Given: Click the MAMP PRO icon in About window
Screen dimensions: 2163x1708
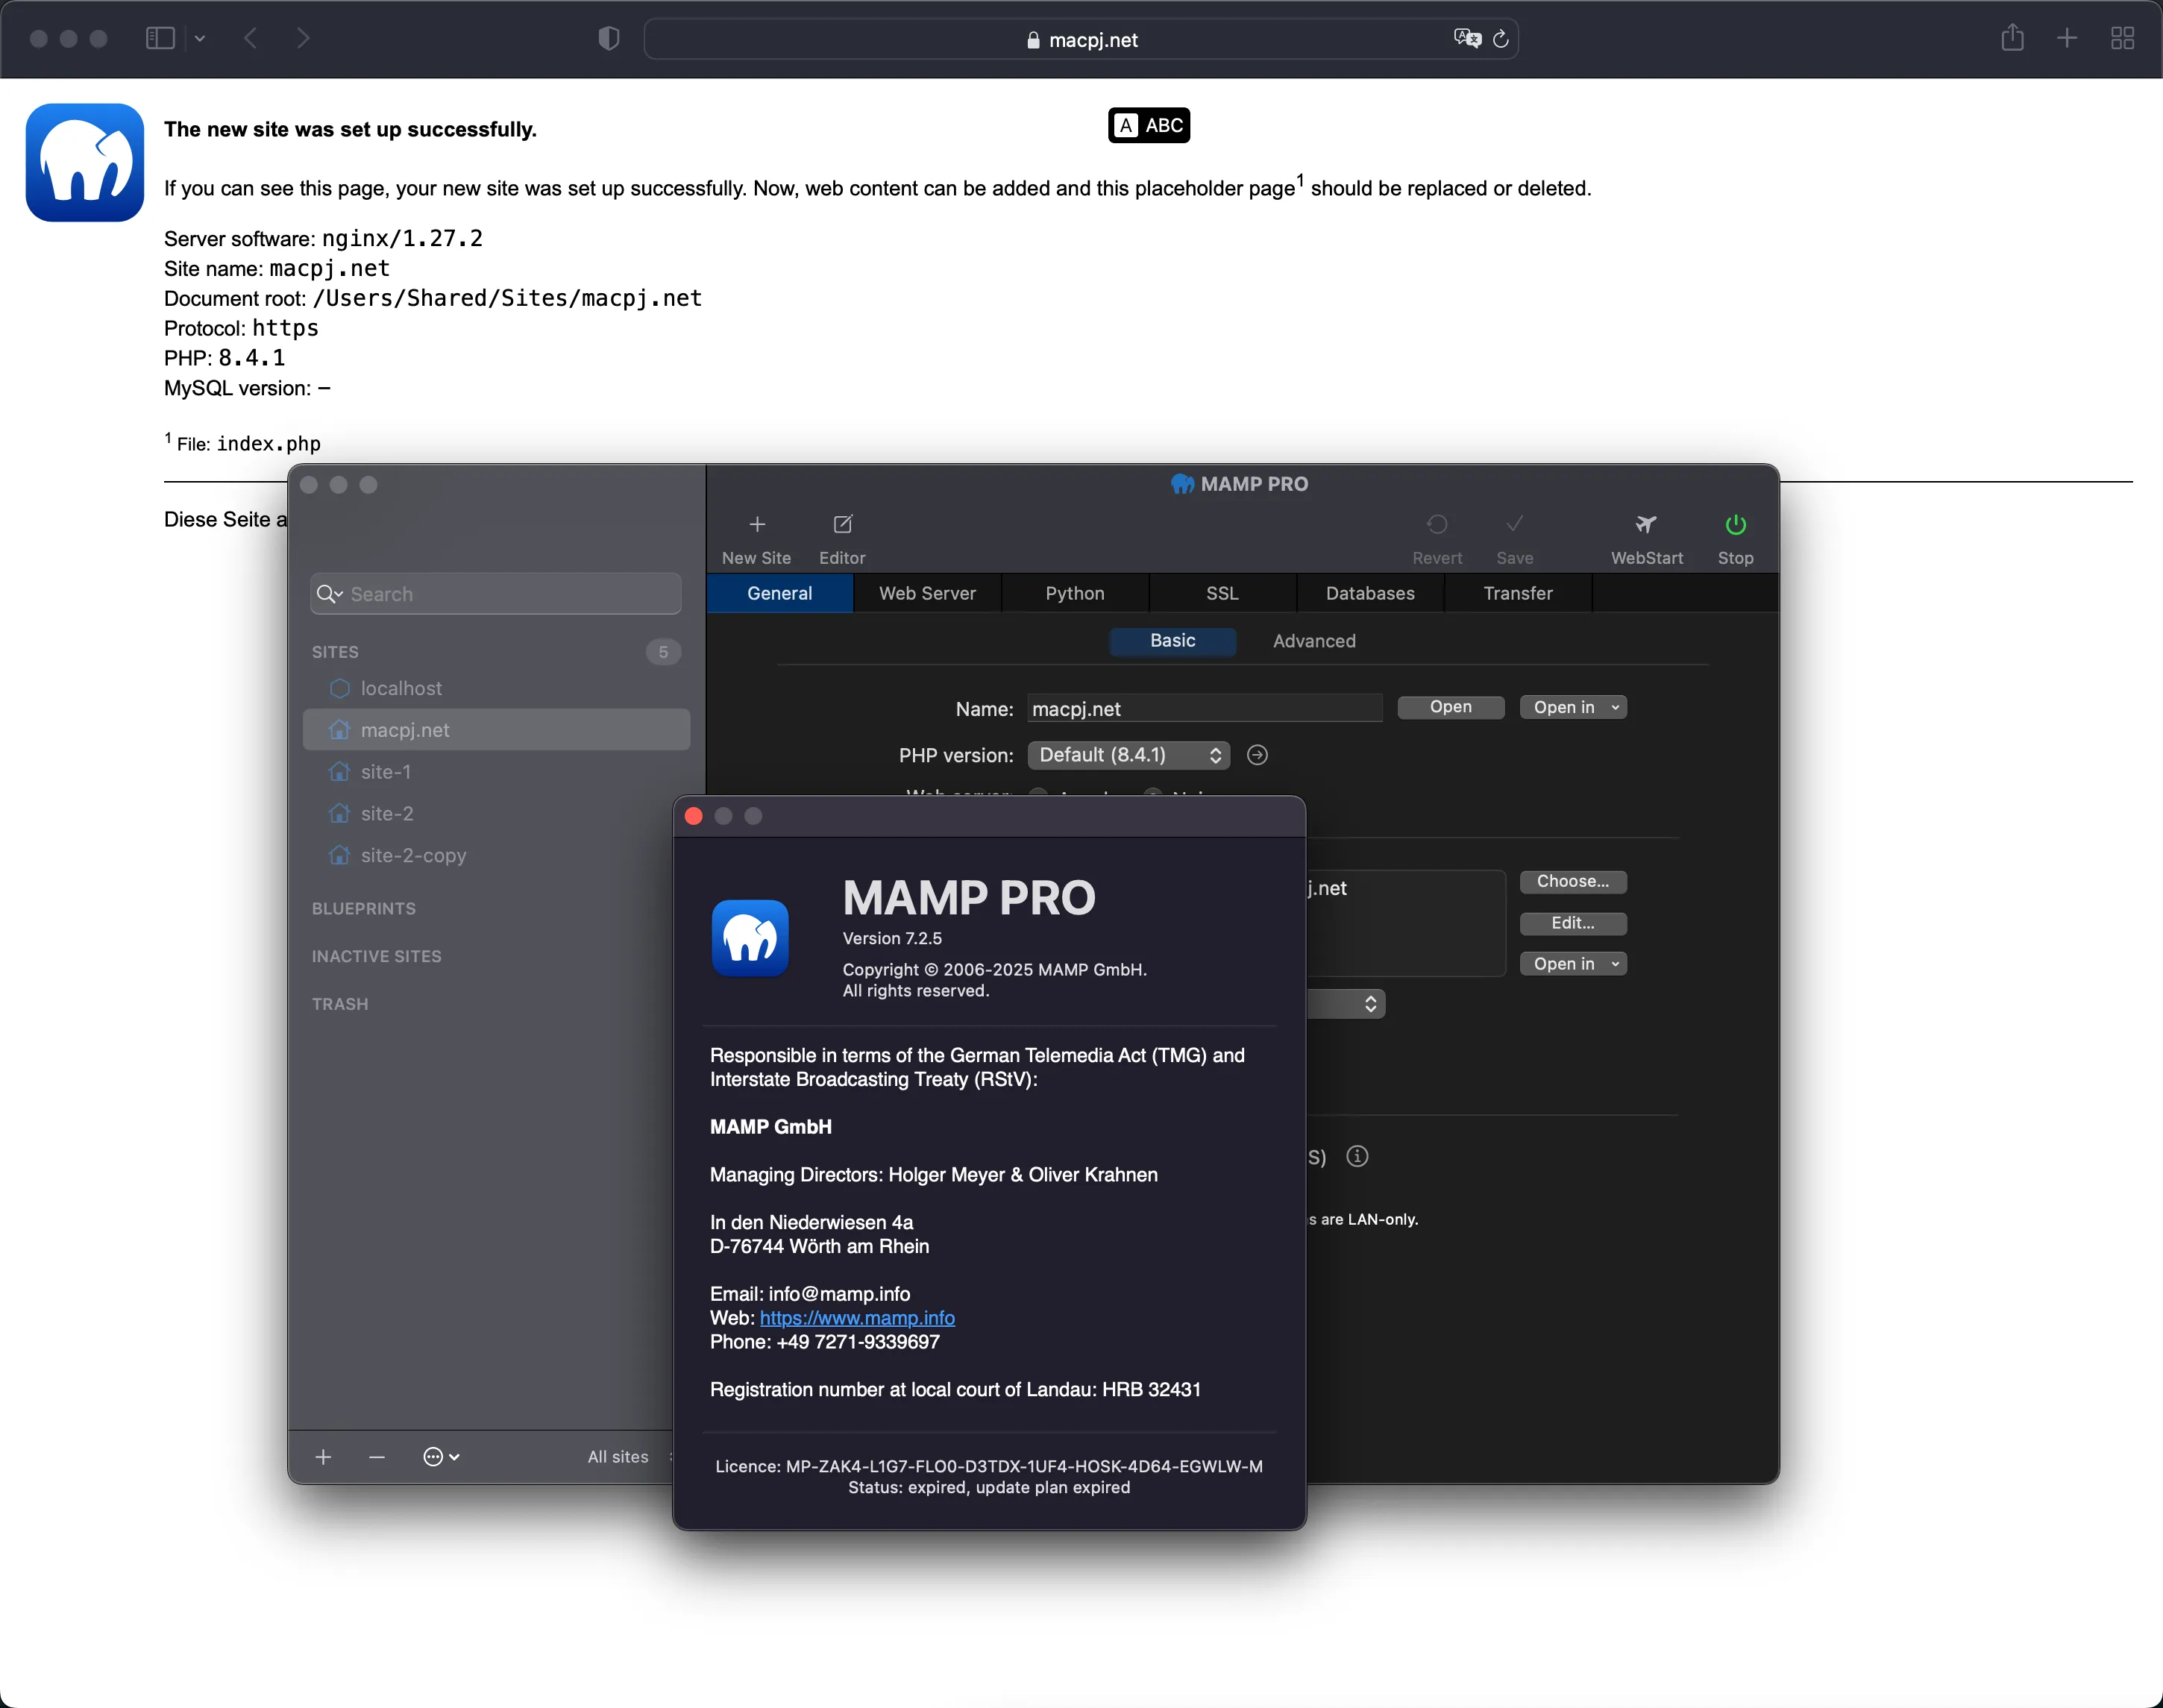Looking at the screenshot, I should click(x=750, y=937).
